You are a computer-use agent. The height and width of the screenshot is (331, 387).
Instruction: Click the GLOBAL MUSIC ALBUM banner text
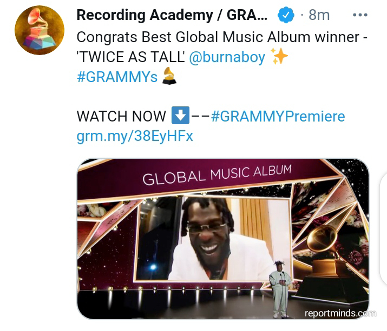(217, 174)
